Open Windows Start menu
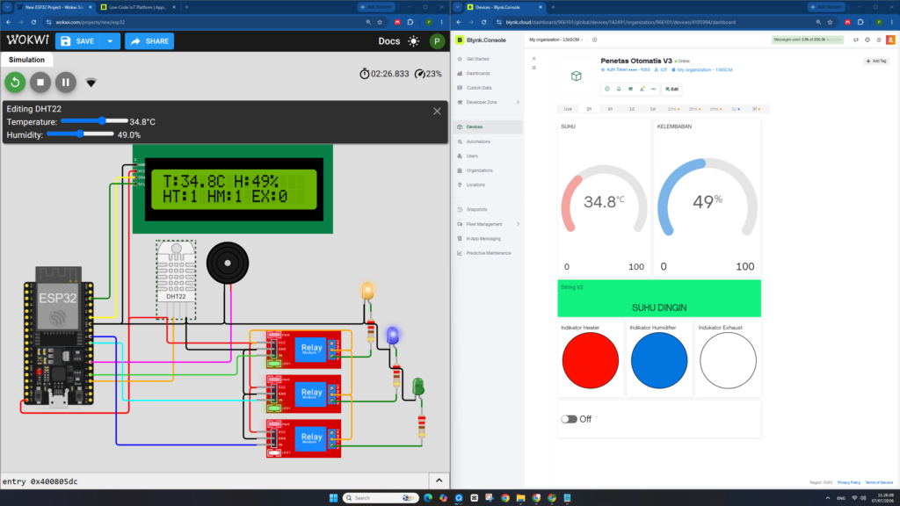 pyautogui.click(x=333, y=497)
